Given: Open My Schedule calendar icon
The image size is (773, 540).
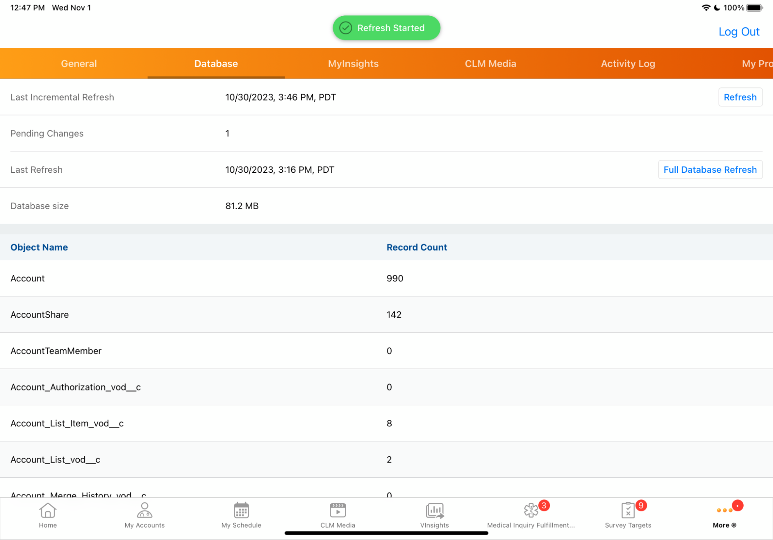Looking at the screenshot, I should [241, 511].
